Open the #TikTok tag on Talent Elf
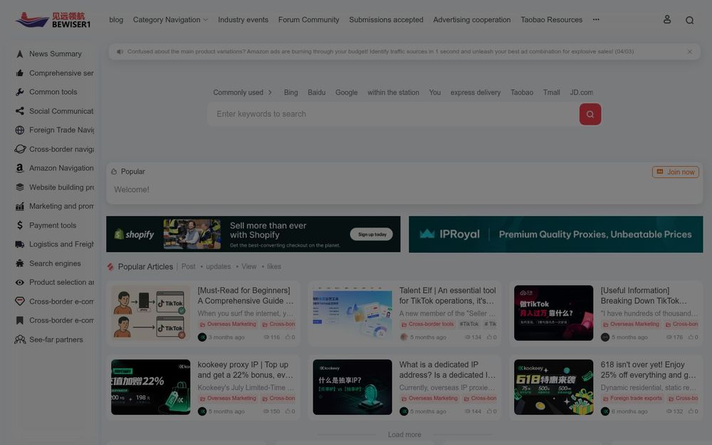Screen dimensions: 712x445 [x=469, y=324]
